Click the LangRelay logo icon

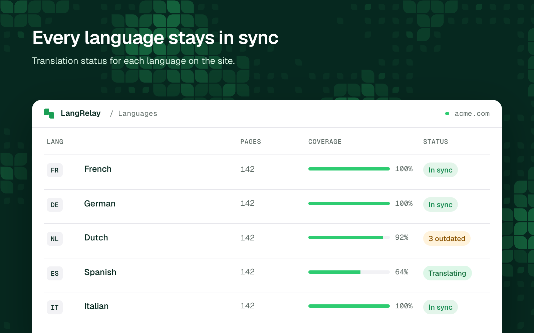point(49,114)
